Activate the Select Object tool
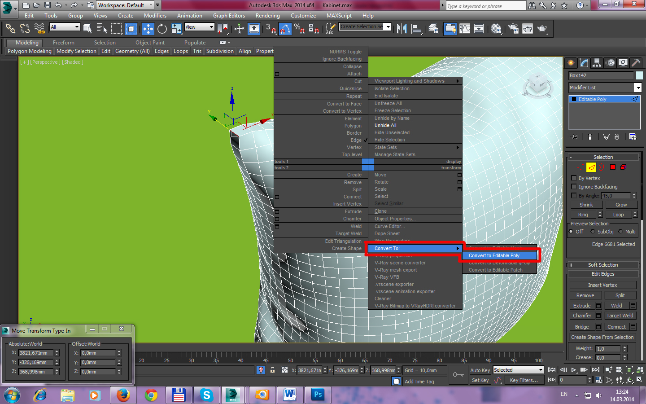This screenshot has width=646, height=404. coord(87,29)
